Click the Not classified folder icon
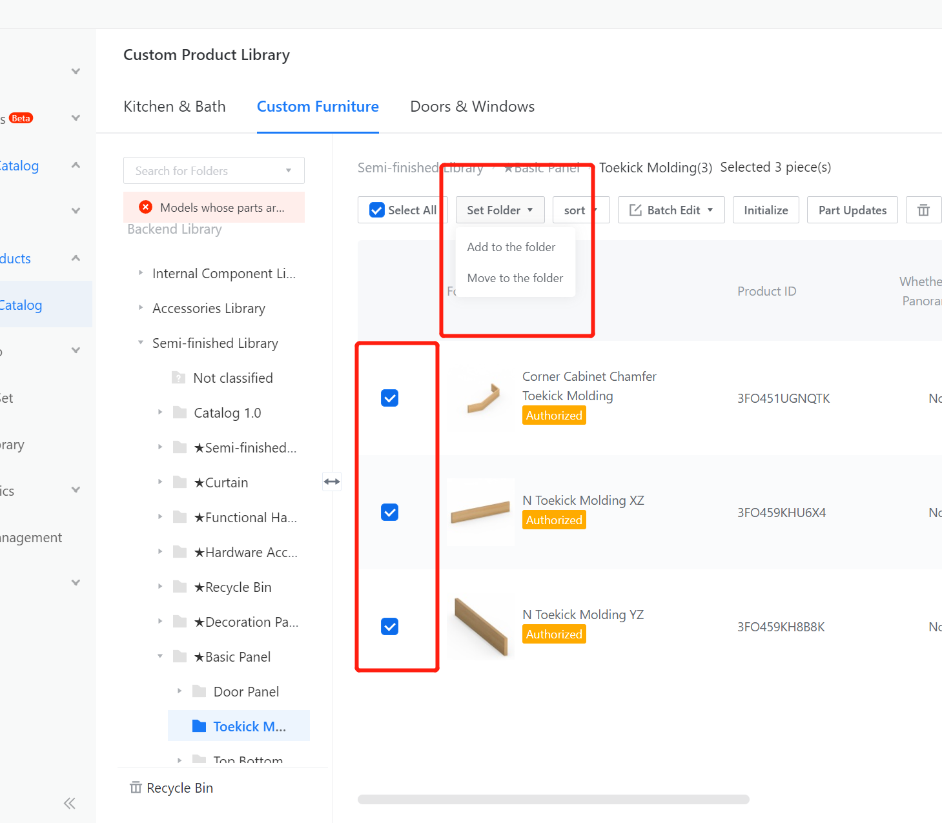The height and width of the screenshot is (823, 942). coord(179,378)
